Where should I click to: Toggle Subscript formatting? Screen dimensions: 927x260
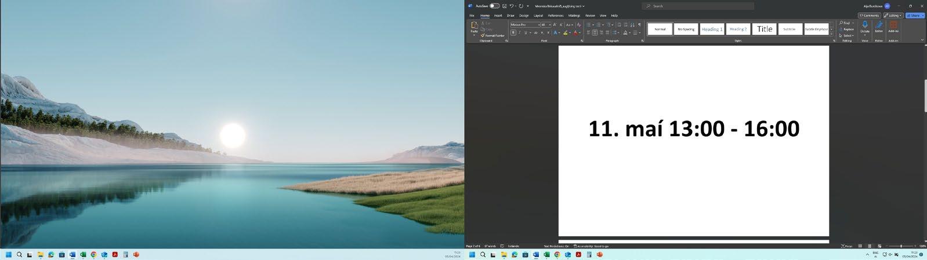[x=542, y=32]
